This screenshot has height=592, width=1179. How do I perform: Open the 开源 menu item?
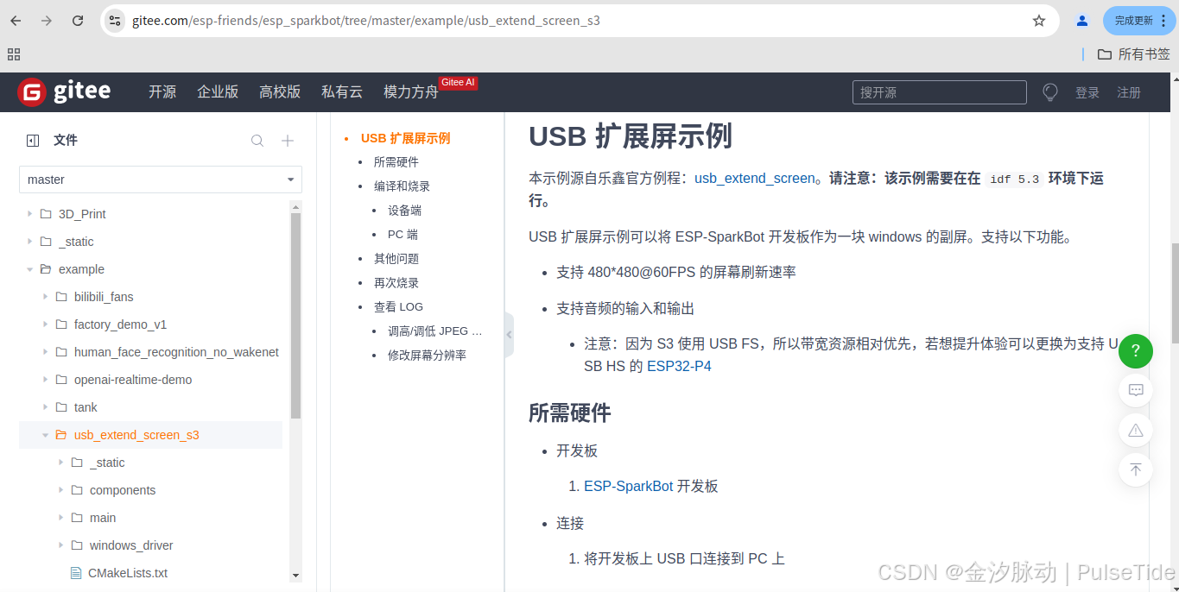click(x=162, y=92)
